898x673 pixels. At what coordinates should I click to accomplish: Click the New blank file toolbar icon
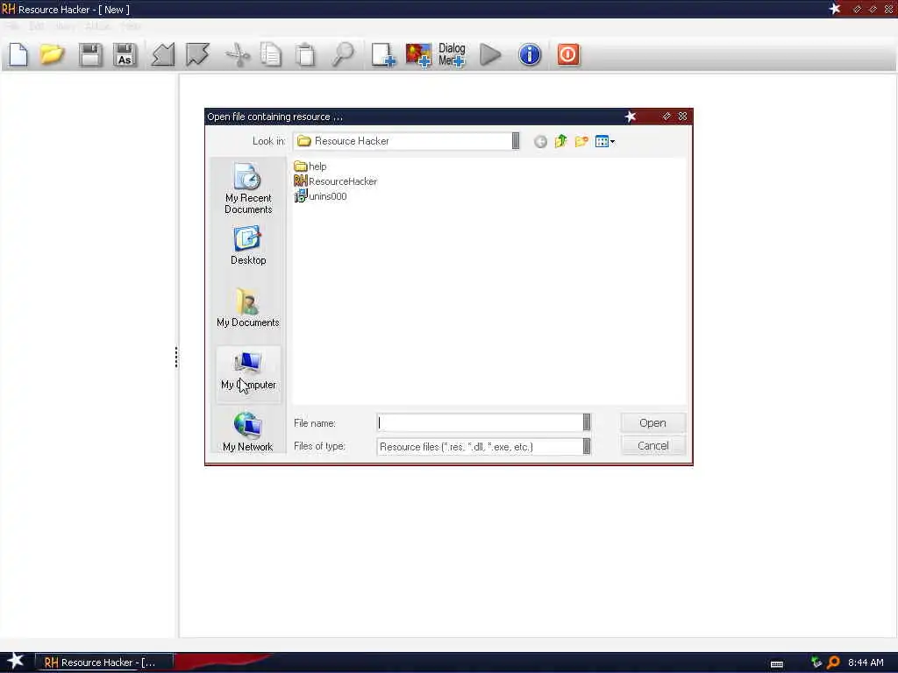pyautogui.click(x=18, y=55)
